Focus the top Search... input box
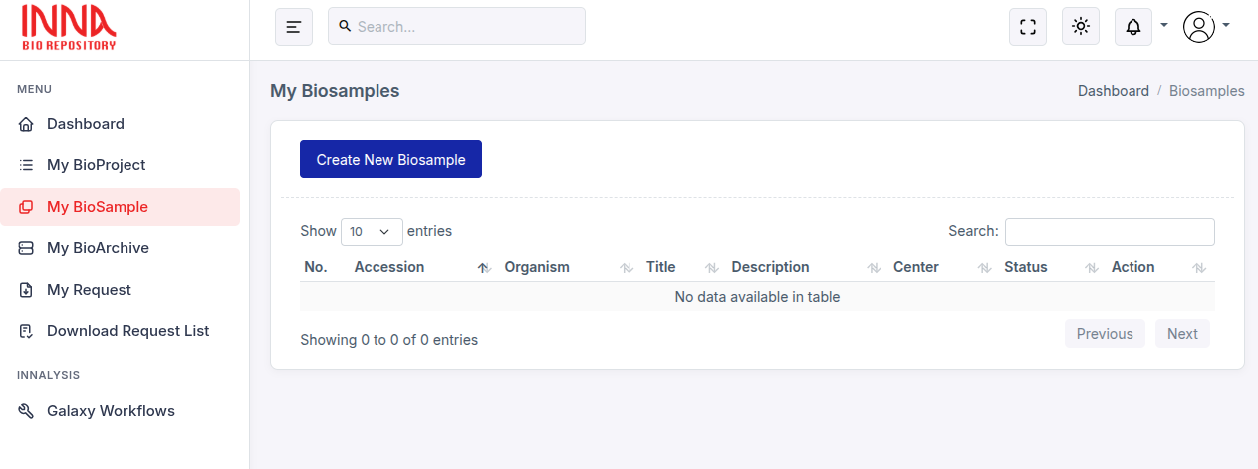Screen dimensions: 1258x469 [456, 27]
